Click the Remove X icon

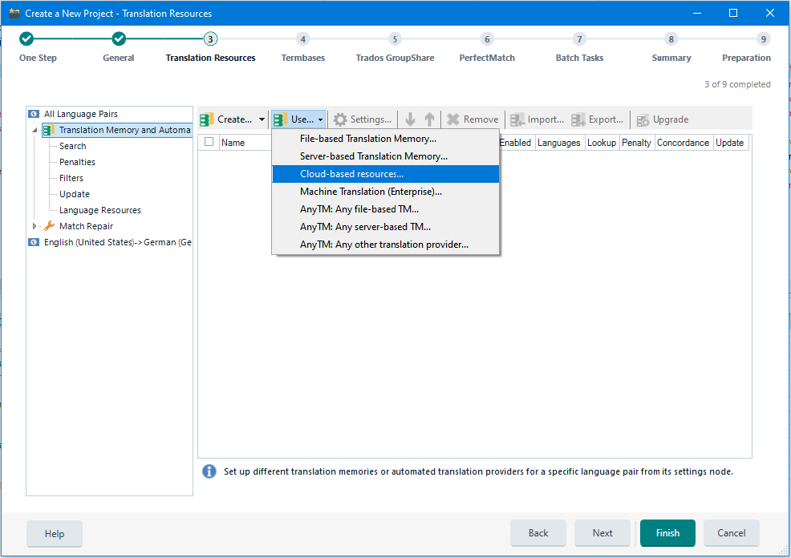(453, 119)
